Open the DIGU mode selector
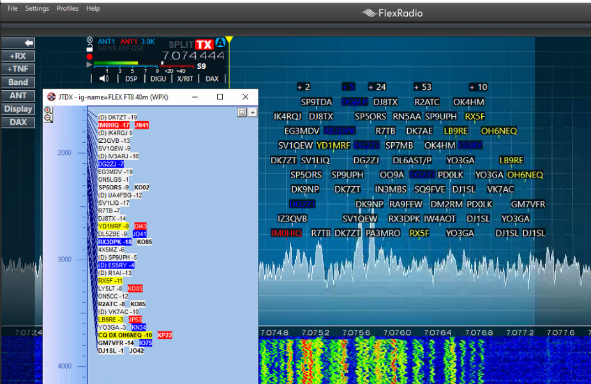This screenshot has height=384, width=591. [158, 79]
